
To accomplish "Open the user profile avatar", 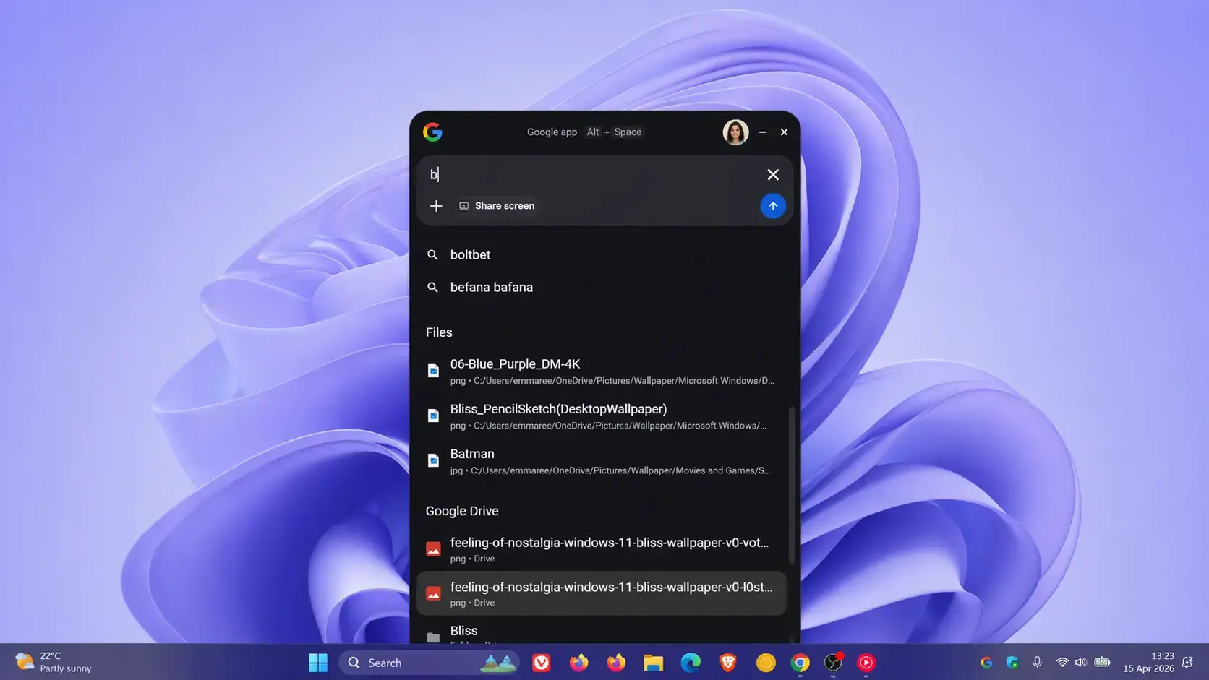I will tap(735, 132).
